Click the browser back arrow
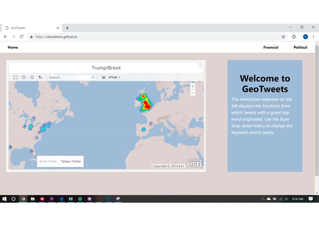The image size is (319, 226). [x=6, y=37]
